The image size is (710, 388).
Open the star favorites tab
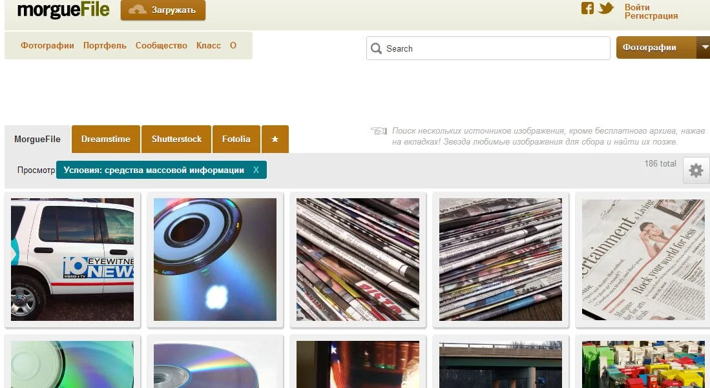[275, 139]
